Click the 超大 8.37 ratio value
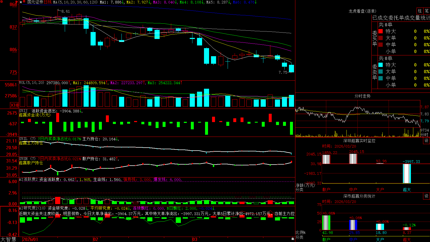The width and height of the screenshot is (430, 242). click(407, 233)
